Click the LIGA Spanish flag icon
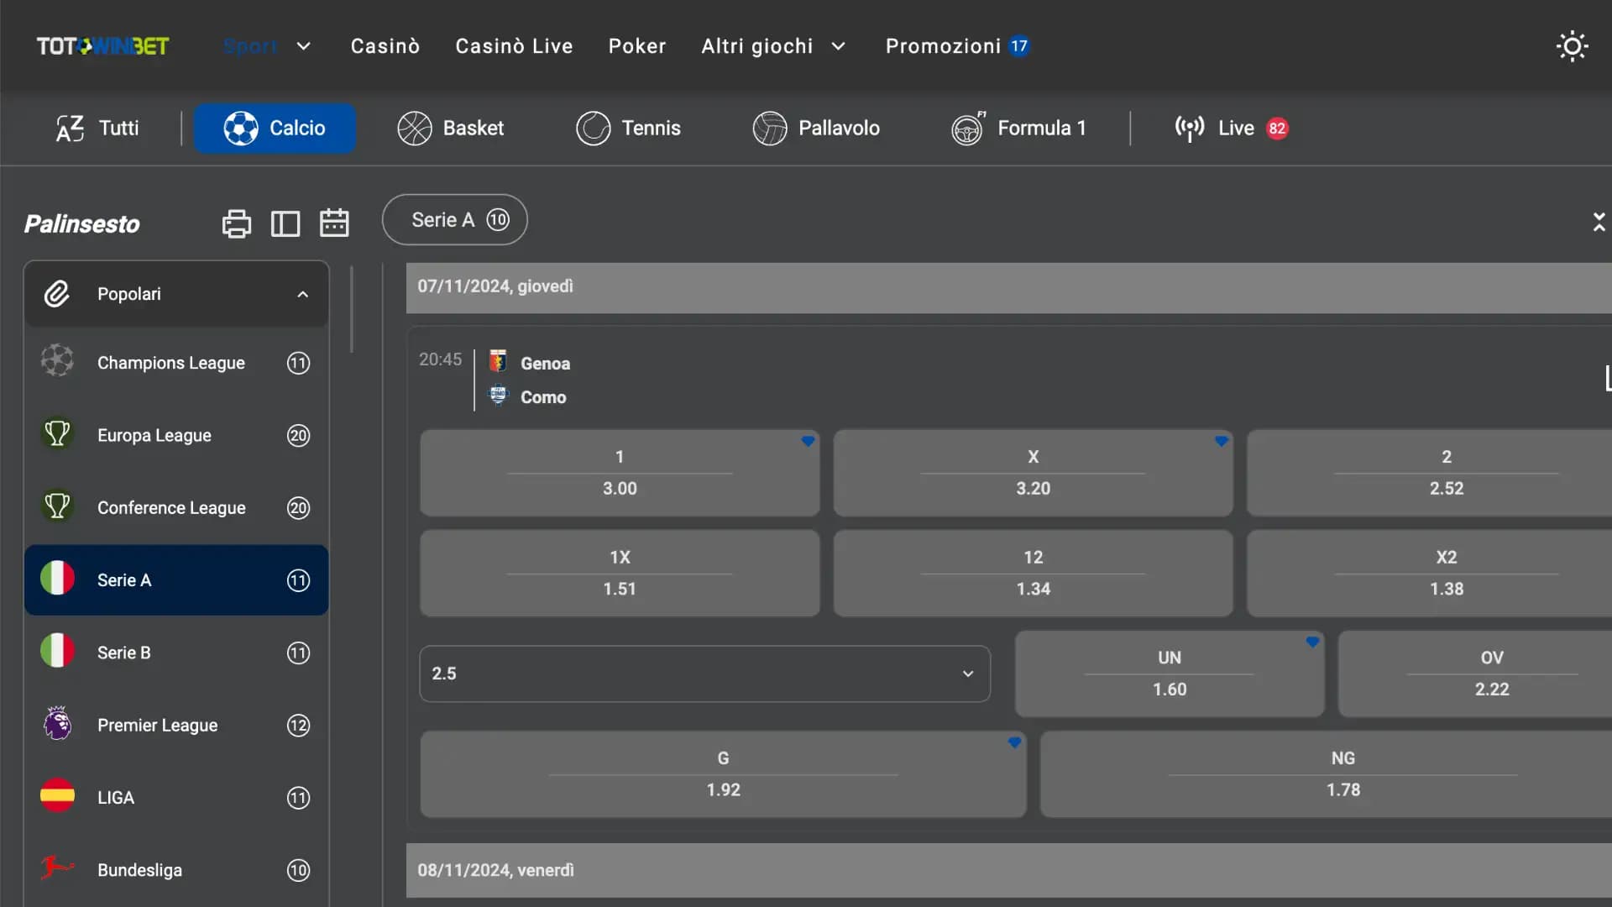The width and height of the screenshot is (1612, 907). click(56, 797)
